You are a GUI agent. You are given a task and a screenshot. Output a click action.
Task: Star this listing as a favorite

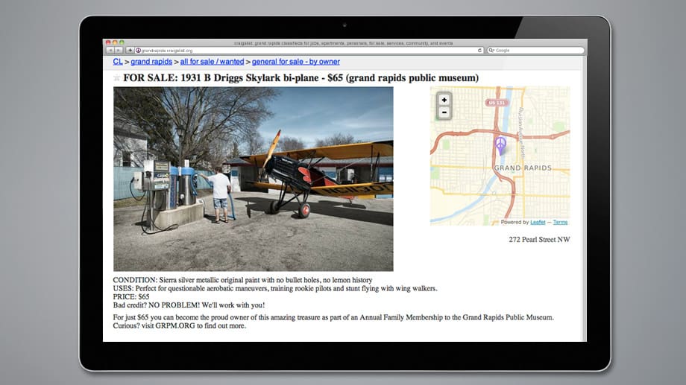[116, 78]
